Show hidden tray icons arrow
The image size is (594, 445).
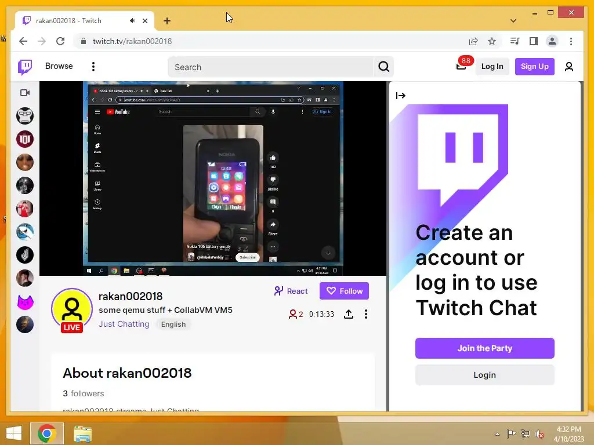(497, 434)
